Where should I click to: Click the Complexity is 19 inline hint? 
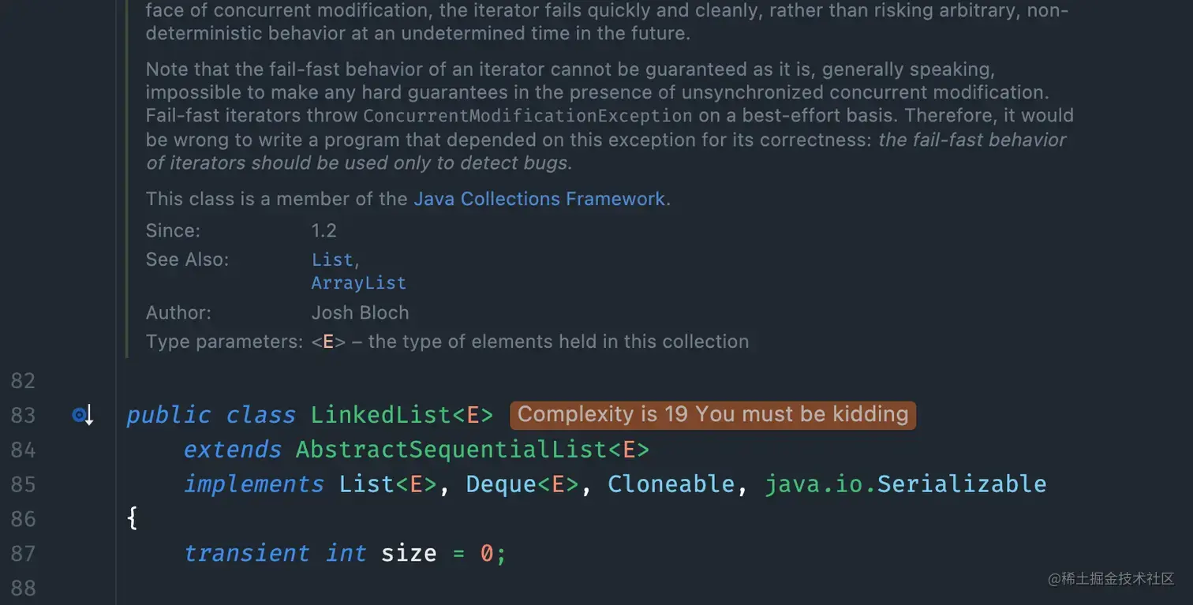tap(711, 414)
